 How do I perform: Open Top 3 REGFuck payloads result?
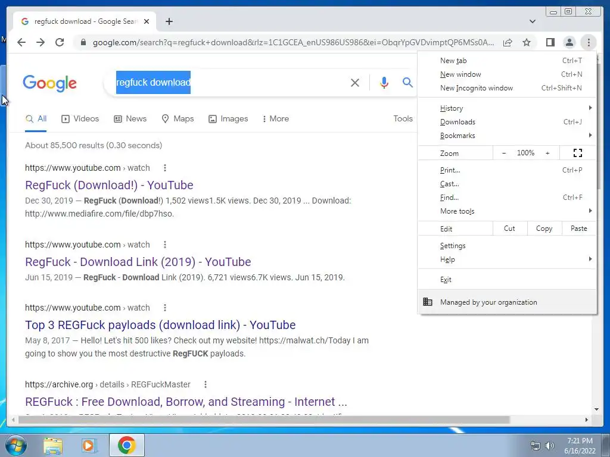tap(160, 325)
